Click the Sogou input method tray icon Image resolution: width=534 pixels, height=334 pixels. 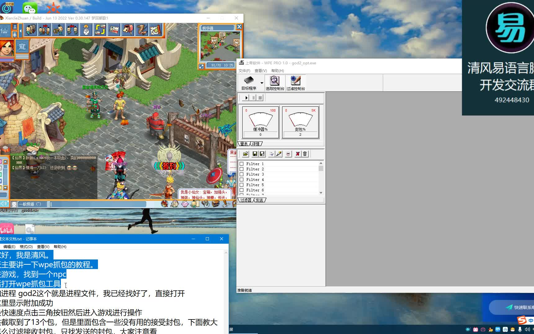(x=522, y=320)
